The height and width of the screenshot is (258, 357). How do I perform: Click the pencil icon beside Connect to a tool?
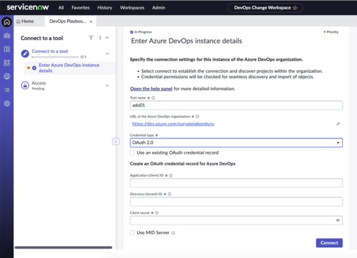click(25, 54)
